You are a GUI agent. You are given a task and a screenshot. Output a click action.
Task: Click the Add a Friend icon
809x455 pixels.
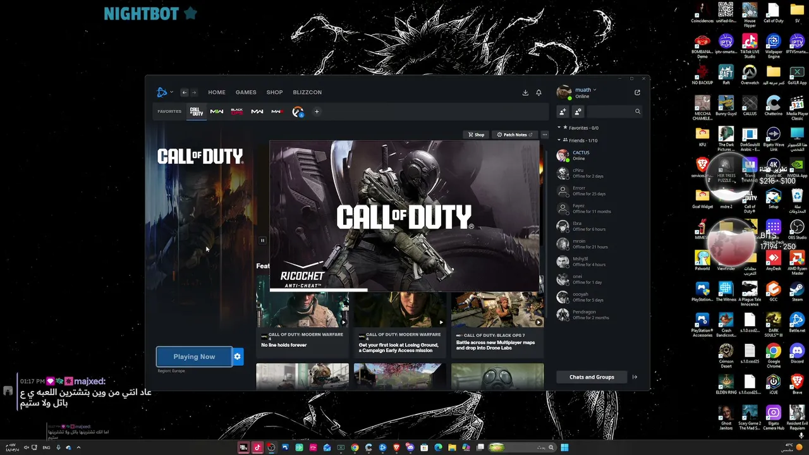(x=563, y=112)
